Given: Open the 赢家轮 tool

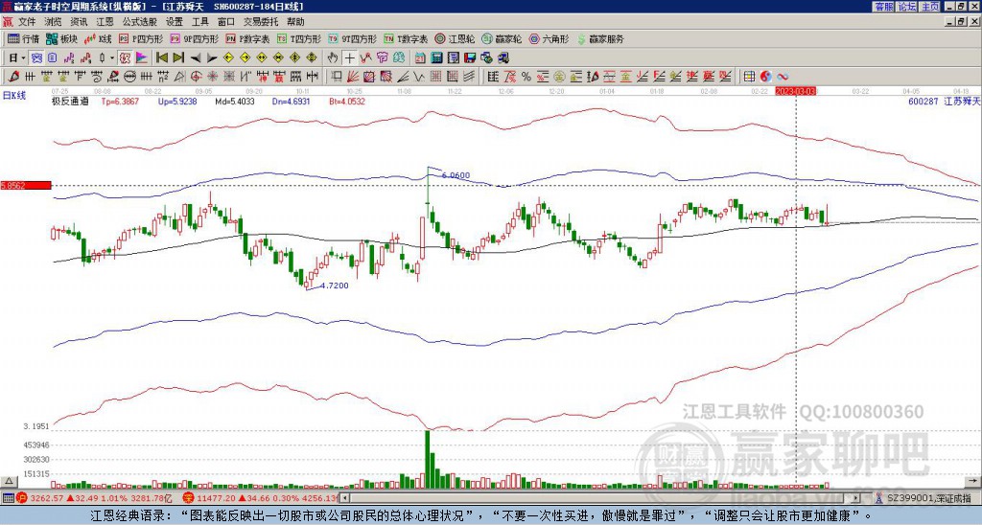Looking at the screenshot, I should click(502, 38).
